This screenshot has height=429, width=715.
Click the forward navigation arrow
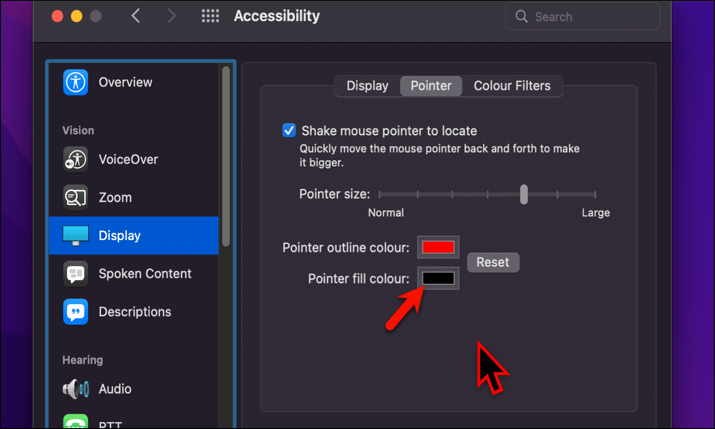coord(172,15)
